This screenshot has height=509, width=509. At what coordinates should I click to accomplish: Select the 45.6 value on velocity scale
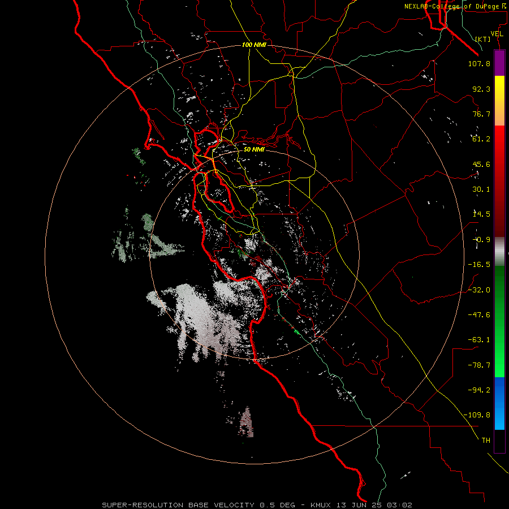pyautogui.click(x=481, y=164)
